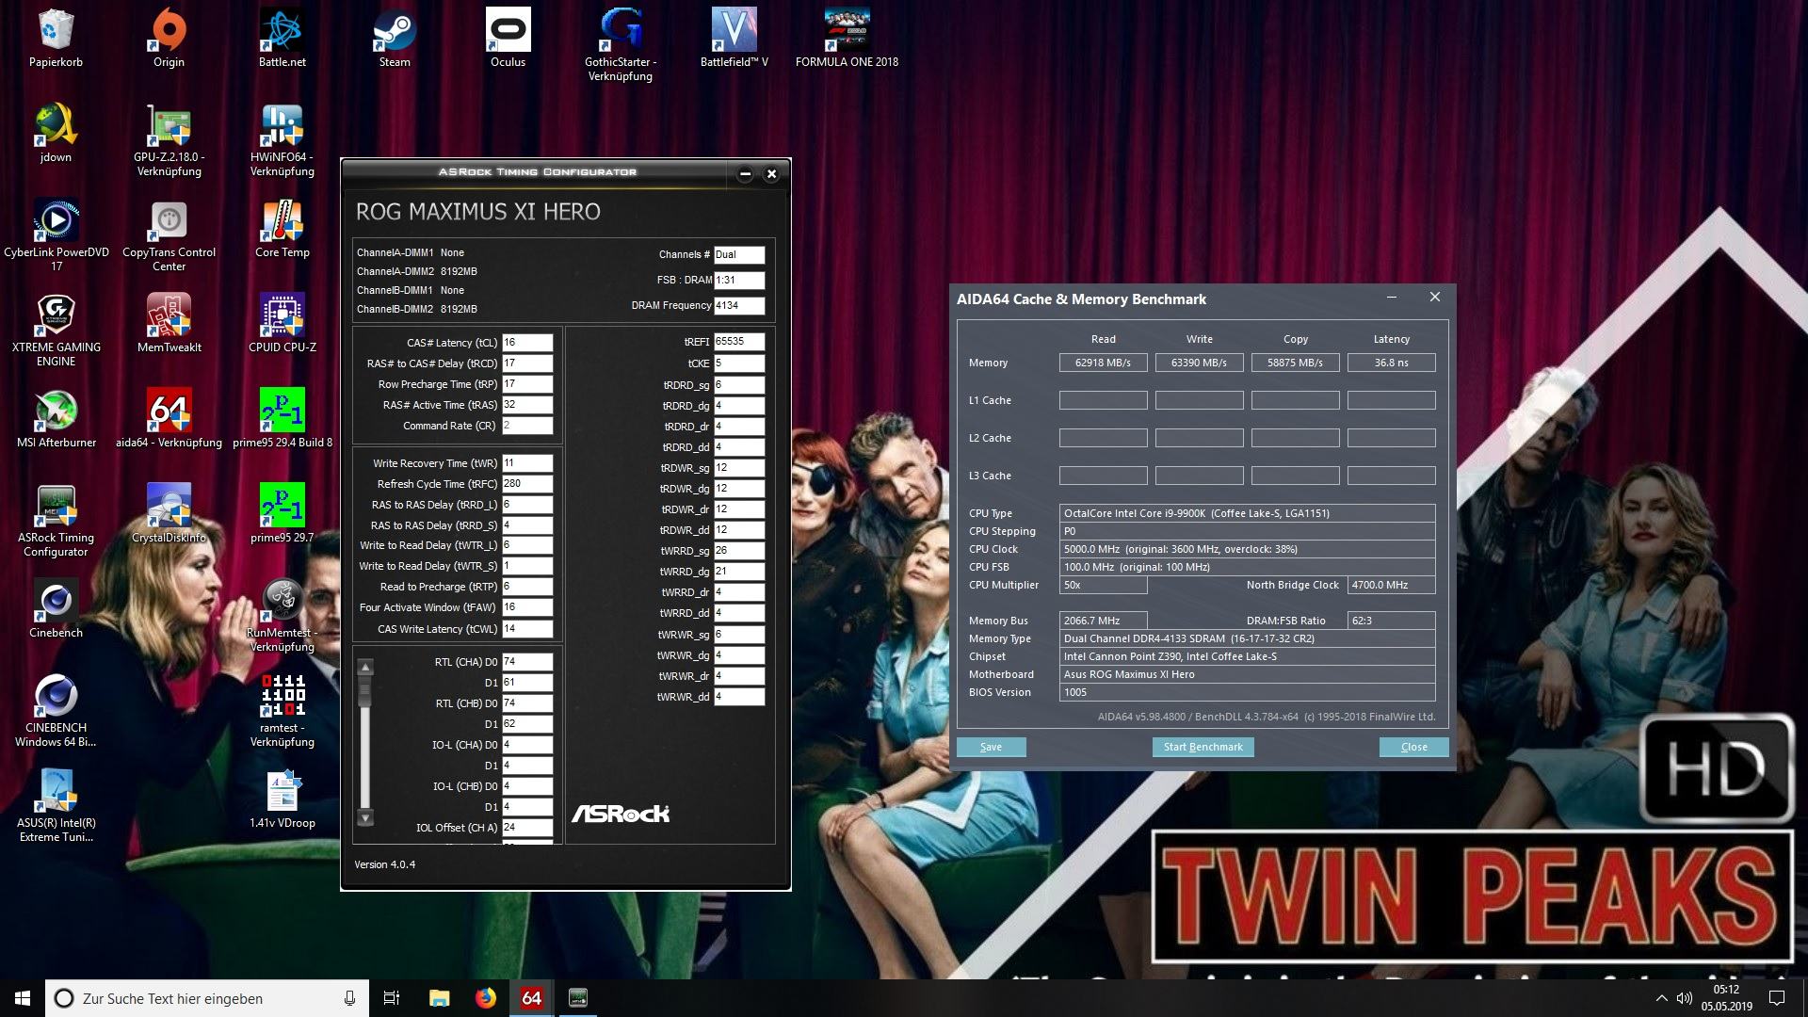This screenshot has height=1017, width=1808.
Task: Open Firefox from the taskbar
Action: pos(486,998)
